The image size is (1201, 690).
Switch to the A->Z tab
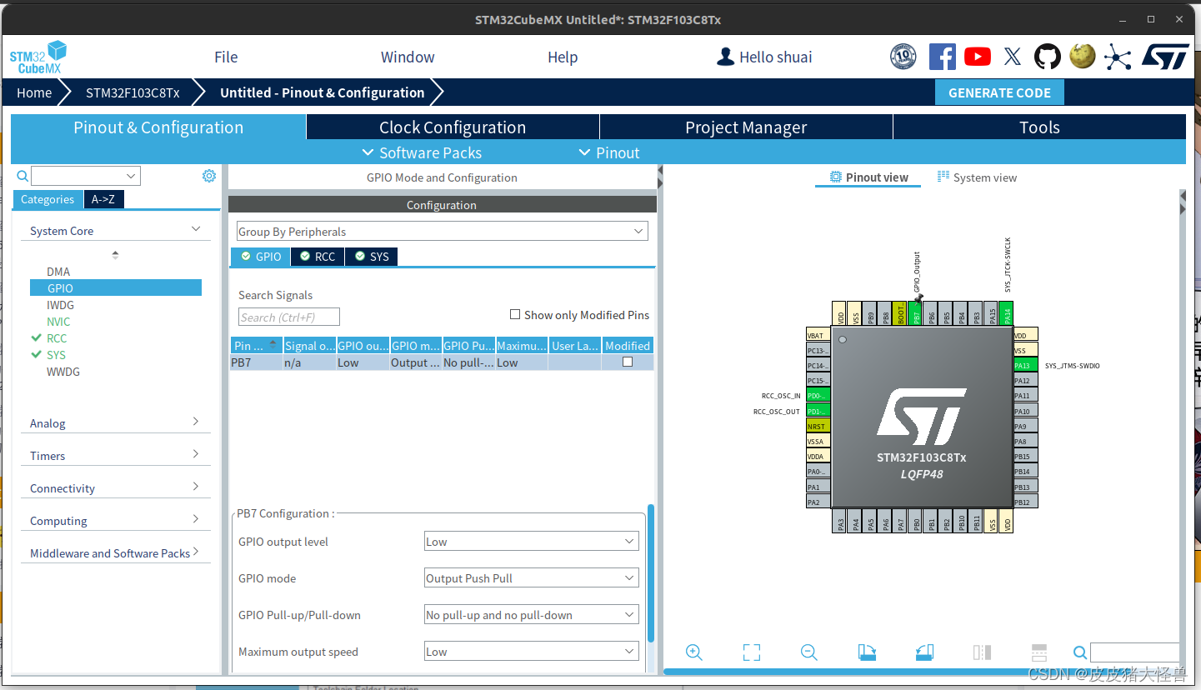tap(103, 199)
